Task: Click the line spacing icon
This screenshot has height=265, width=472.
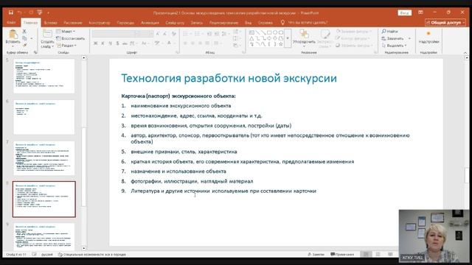Action: coord(224,34)
